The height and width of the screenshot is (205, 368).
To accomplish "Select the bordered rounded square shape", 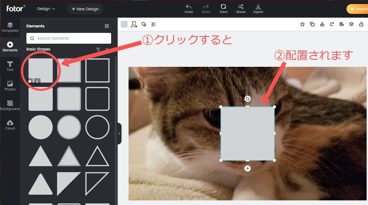I will 69,99.
